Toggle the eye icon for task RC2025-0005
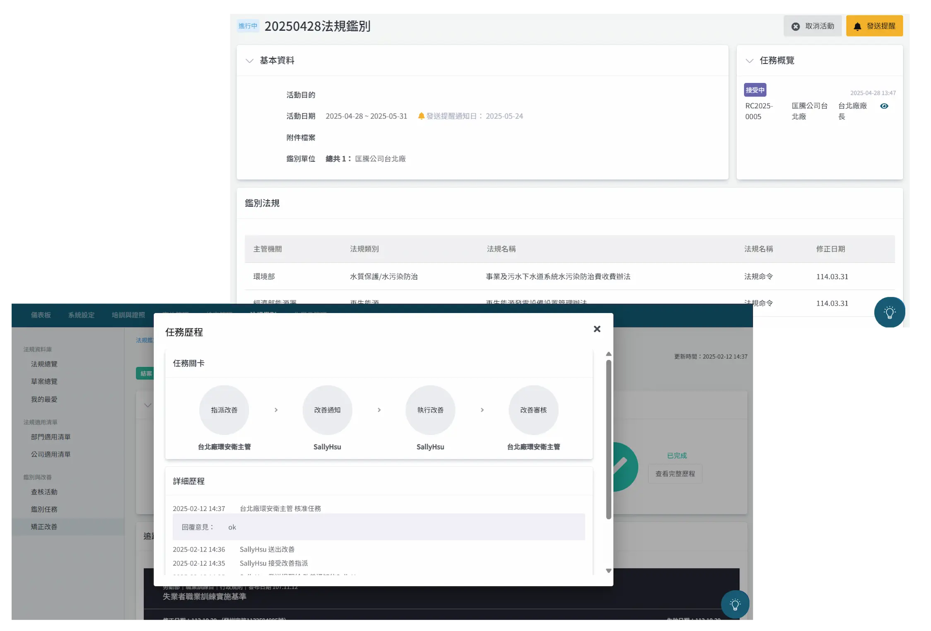931x631 pixels. point(884,106)
